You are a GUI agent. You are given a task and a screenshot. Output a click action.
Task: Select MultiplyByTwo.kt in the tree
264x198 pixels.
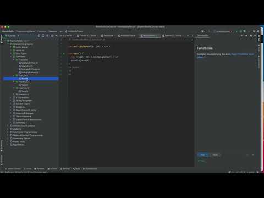pos(29,63)
